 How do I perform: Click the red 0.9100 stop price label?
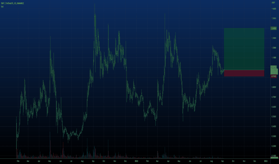point(274,76)
